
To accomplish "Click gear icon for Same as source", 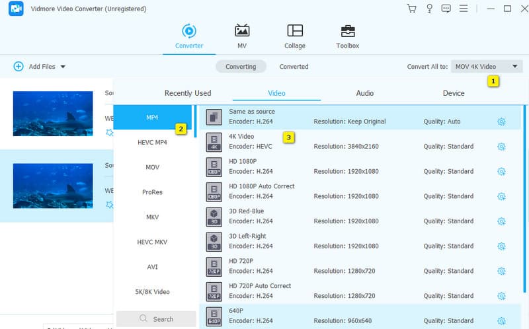I will (501, 122).
